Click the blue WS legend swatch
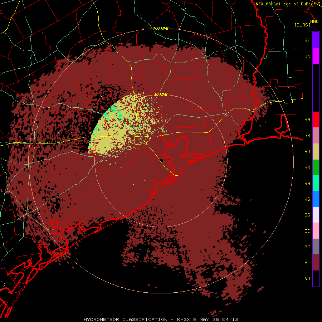Viewport: 322px width, 322px height. 316,199
